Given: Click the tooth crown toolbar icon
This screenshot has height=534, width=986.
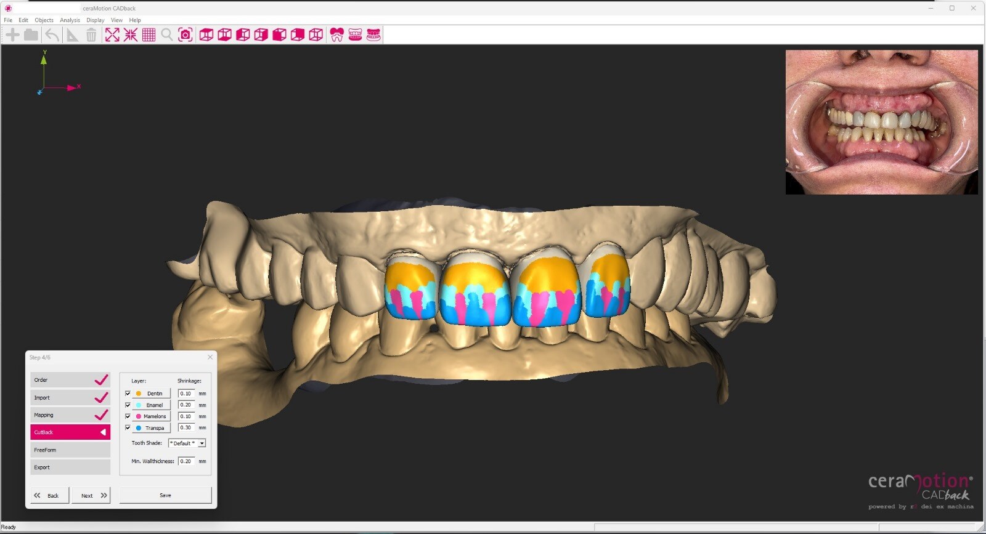Looking at the screenshot, I should click(337, 35).
